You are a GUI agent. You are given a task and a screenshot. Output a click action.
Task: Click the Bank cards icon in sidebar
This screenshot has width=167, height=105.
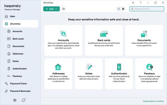pyautogui.click(x=9, y=39)
